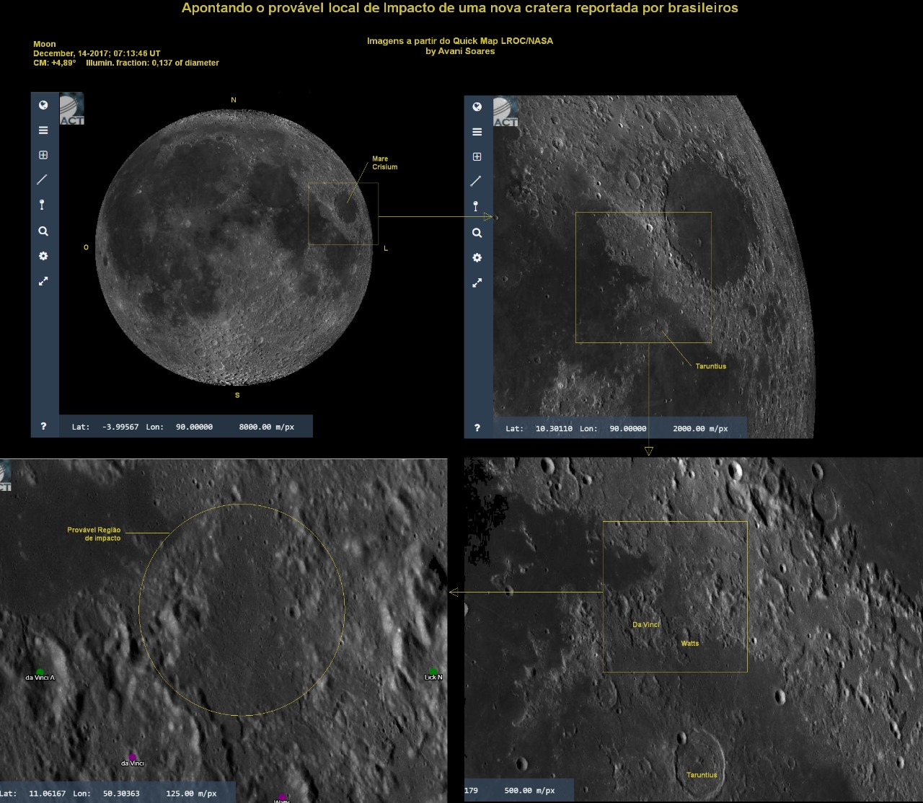The width and height of the screenshot is (923, 803).
Task: Open the settings gear in full-Moon panel
Action: coord(43,256)
